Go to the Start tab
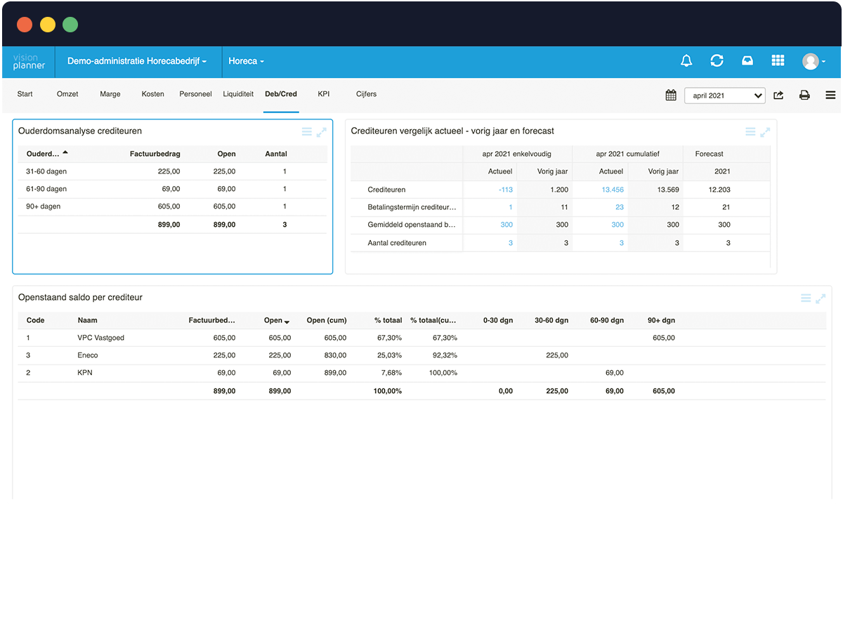This screenshot has width=843, height=632. (x=25, y=94)
